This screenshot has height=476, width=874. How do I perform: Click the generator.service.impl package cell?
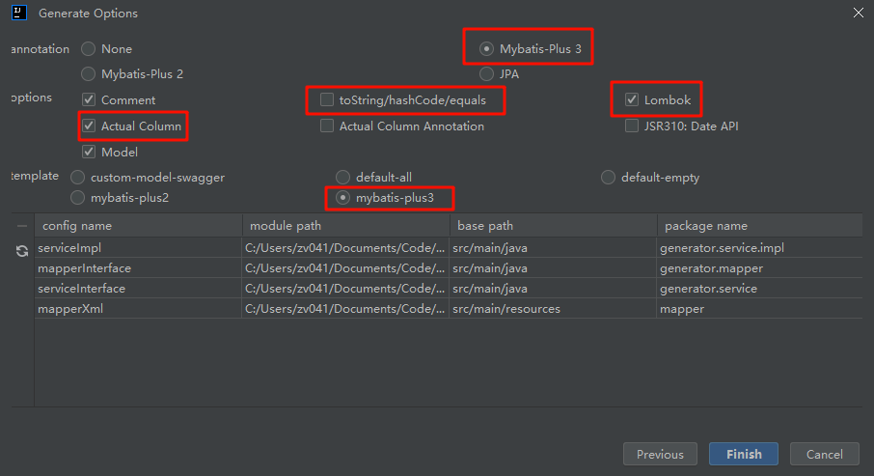point(760,248)
